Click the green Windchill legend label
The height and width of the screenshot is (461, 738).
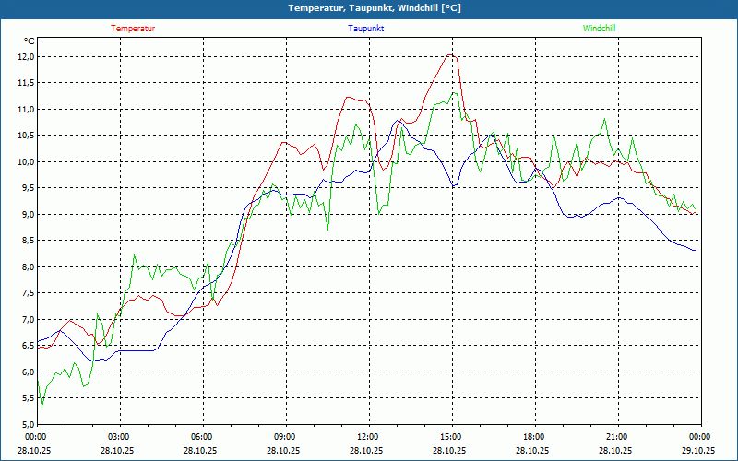tap(599, 29)
